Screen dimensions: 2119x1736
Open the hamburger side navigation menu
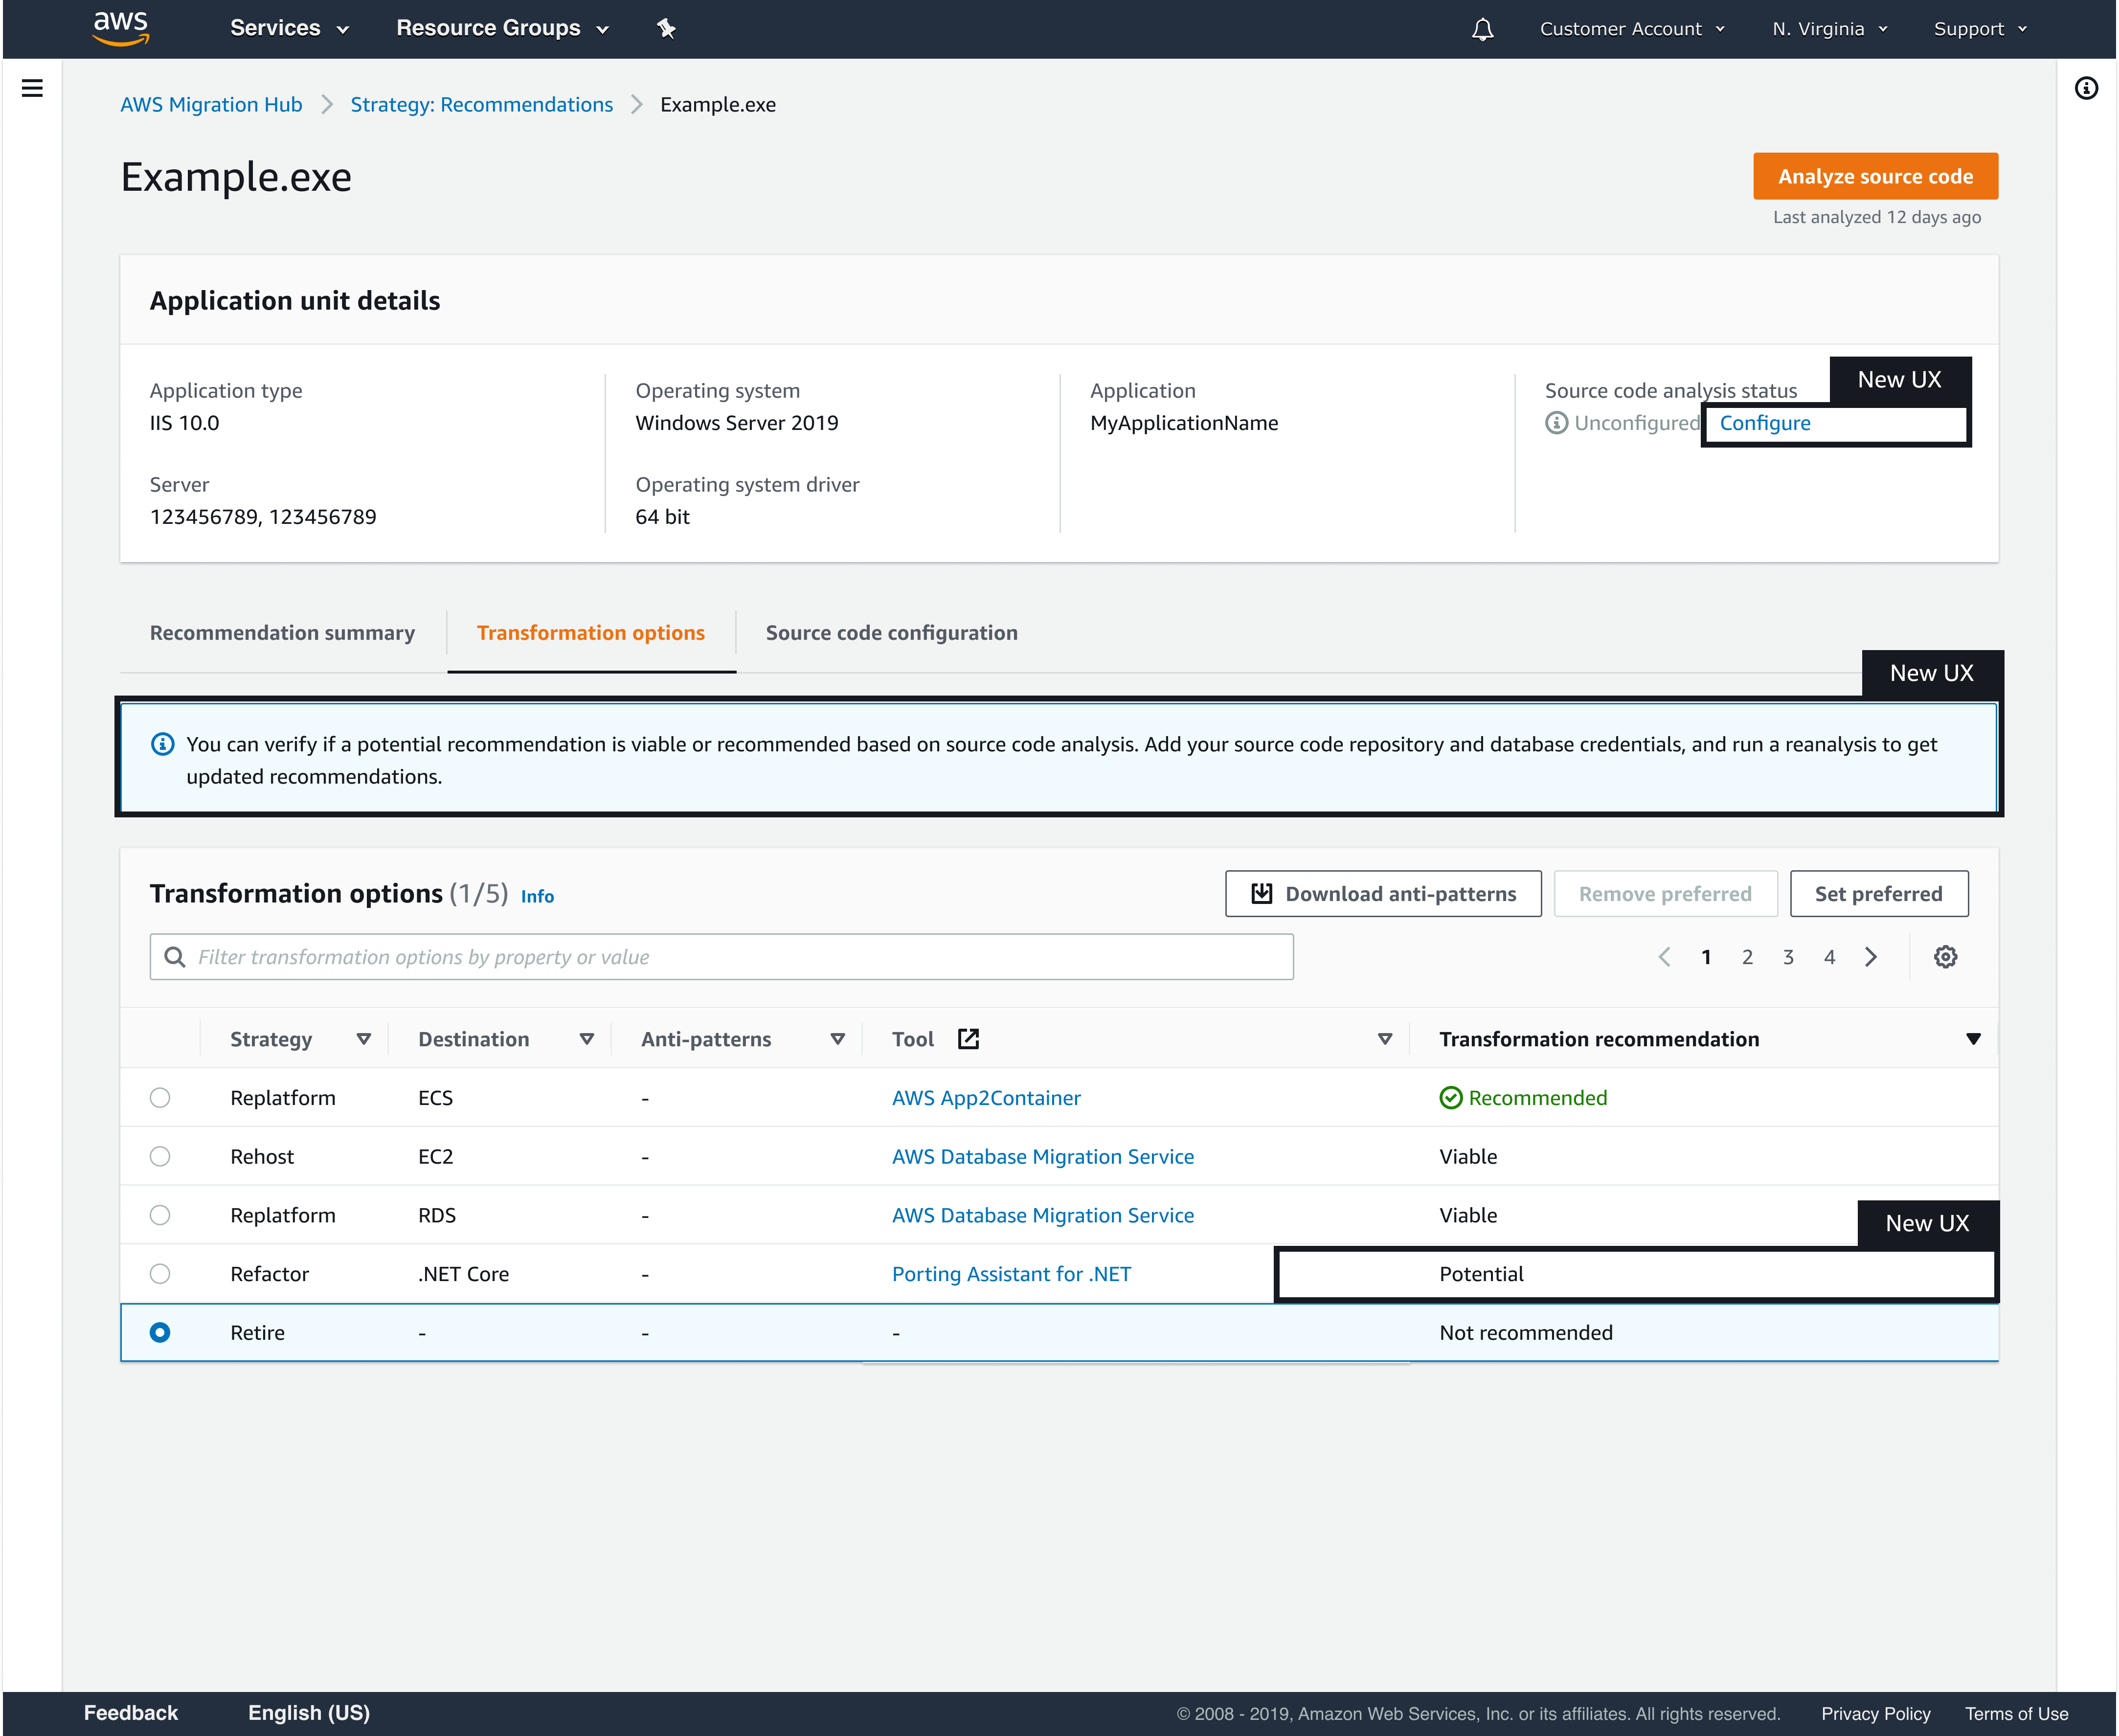[x=32, y=88]
